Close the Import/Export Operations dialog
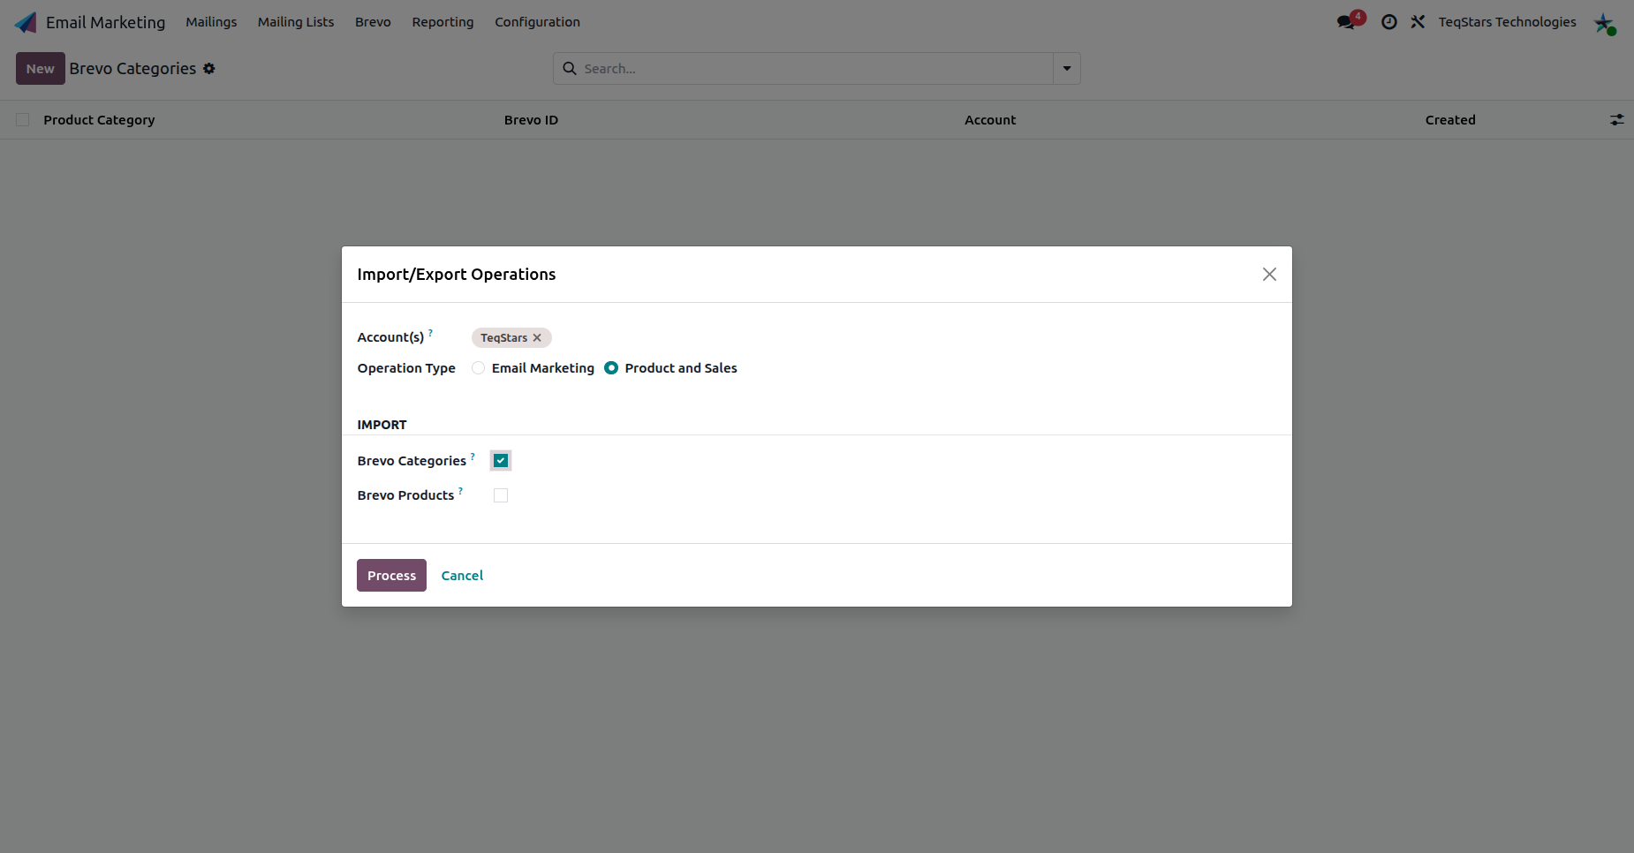 tap(1269, 275)
